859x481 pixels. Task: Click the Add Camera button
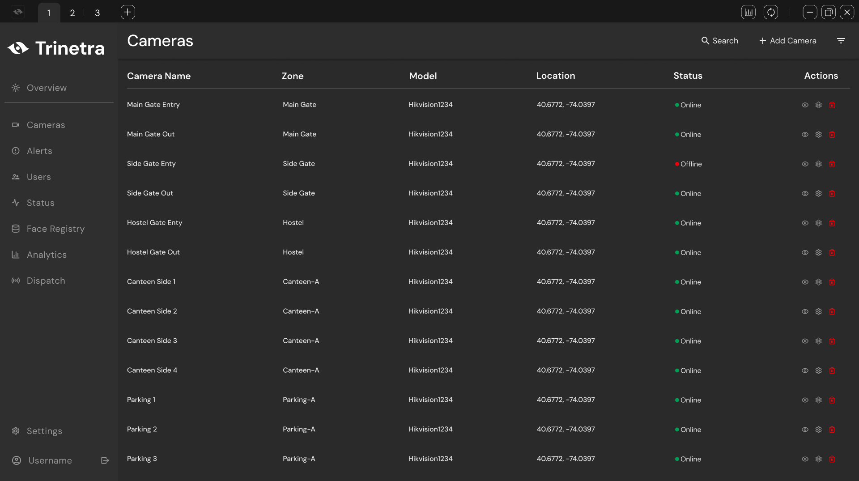[x=787, y=41]
